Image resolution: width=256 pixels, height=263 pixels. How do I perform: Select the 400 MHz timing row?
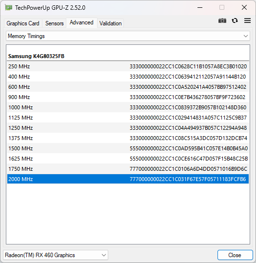(128, 77)
